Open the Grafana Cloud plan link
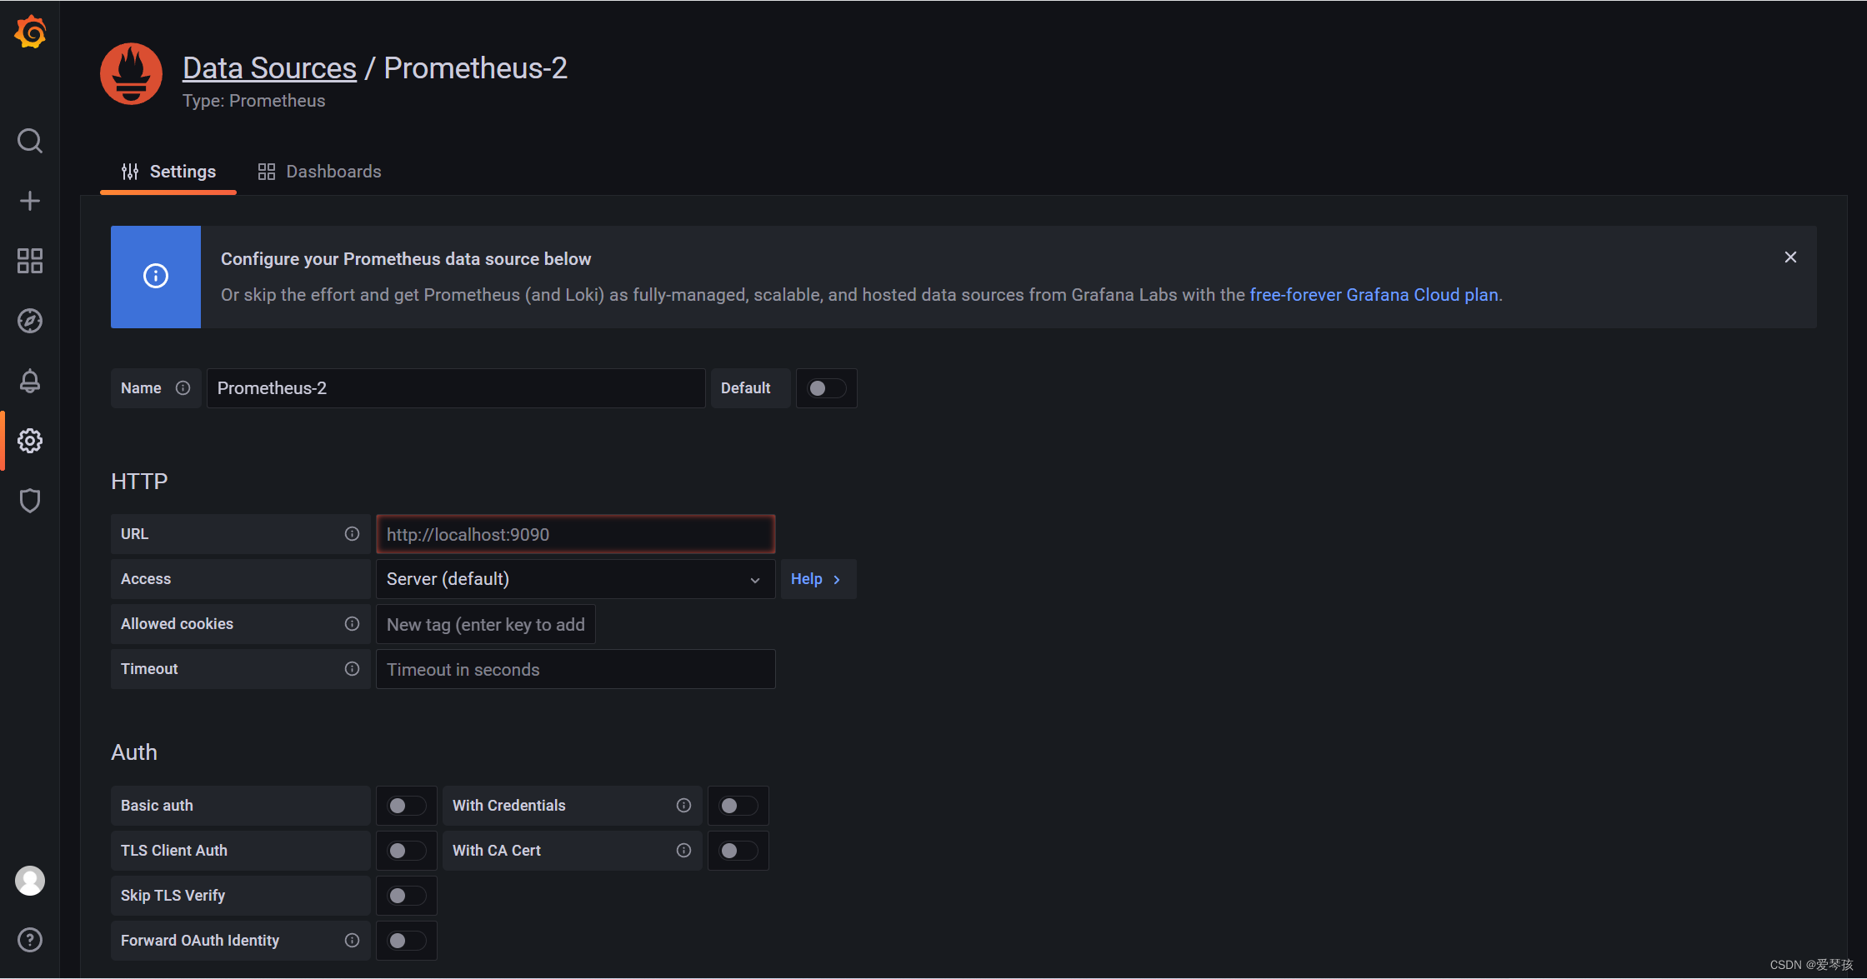This screenshot has height=979, width=1867. coord(1374,294)
